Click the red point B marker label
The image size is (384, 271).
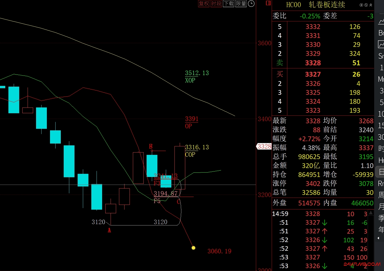coord(151,146)
